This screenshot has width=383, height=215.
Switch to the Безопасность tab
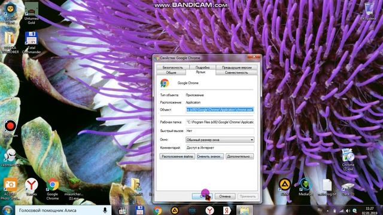coord(172,67)
